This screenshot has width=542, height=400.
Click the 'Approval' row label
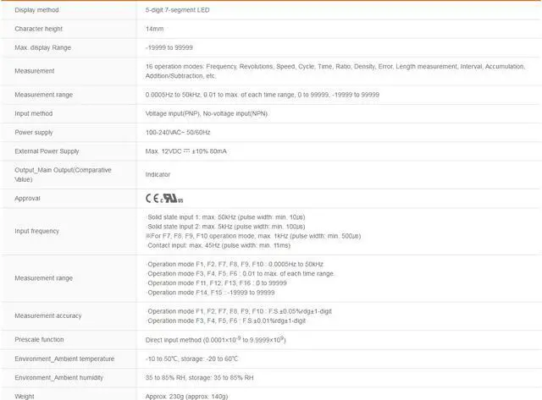[27, 199]
